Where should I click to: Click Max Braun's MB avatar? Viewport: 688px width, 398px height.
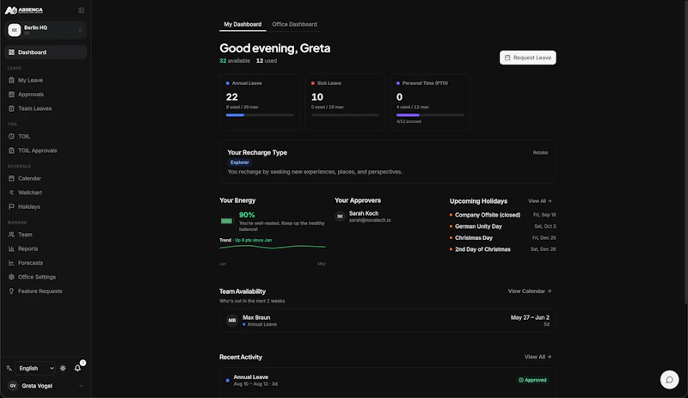232,321
